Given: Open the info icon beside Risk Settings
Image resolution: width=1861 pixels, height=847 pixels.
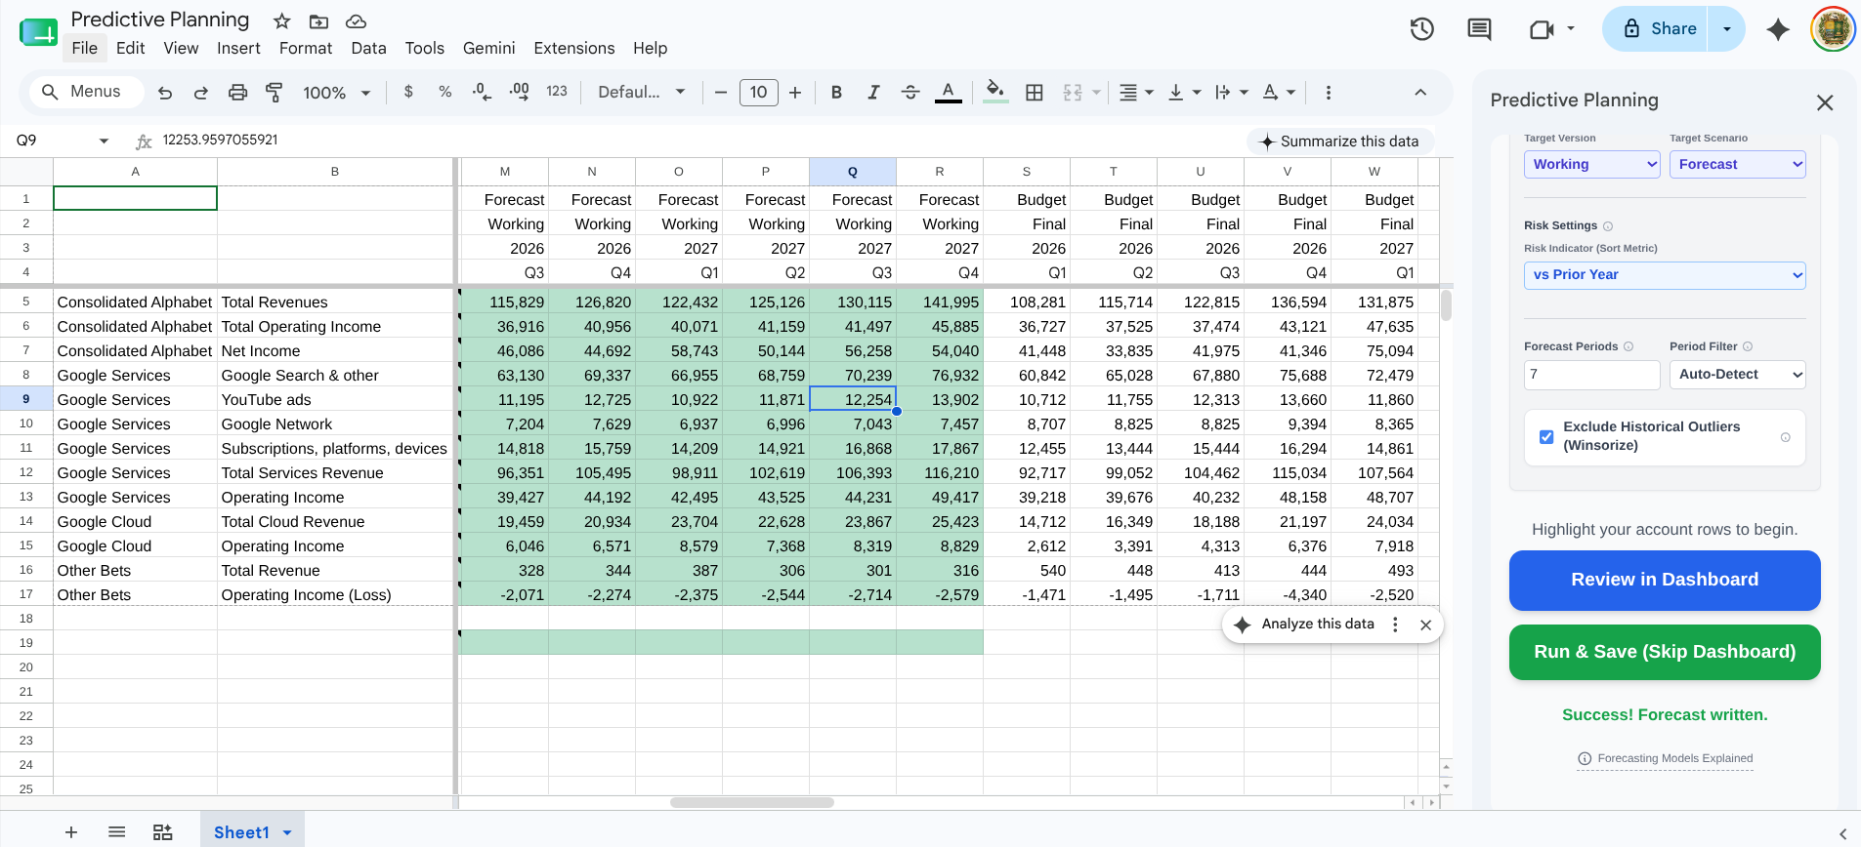Looking at the screenshot, I should (1608, 226).
